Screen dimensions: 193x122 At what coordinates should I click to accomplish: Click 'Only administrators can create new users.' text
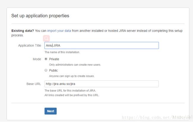pos(75,65)
